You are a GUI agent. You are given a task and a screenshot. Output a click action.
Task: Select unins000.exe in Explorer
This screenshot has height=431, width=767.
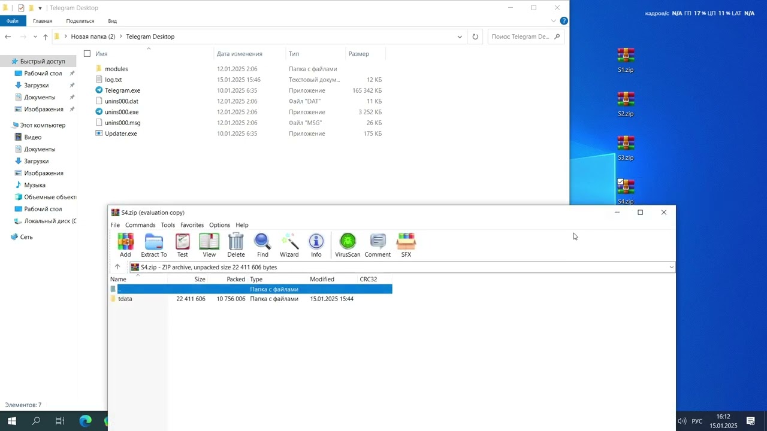(x=122, y=112)
